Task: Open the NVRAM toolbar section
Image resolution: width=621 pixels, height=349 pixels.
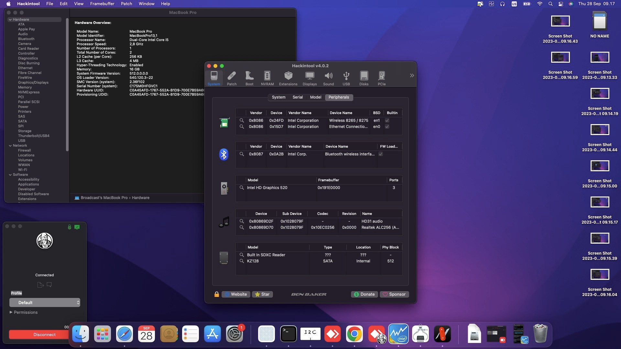Action: [267, 79]
